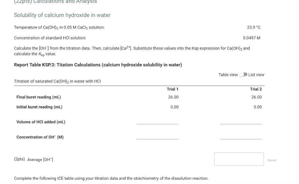Click the Saved status indicator

coord(272,160)
